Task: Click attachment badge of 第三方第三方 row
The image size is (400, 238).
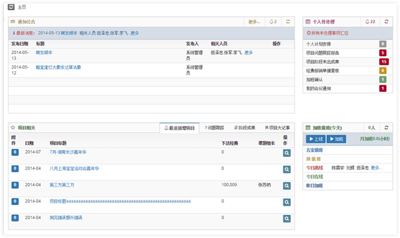Action: (x=15, y=185)
